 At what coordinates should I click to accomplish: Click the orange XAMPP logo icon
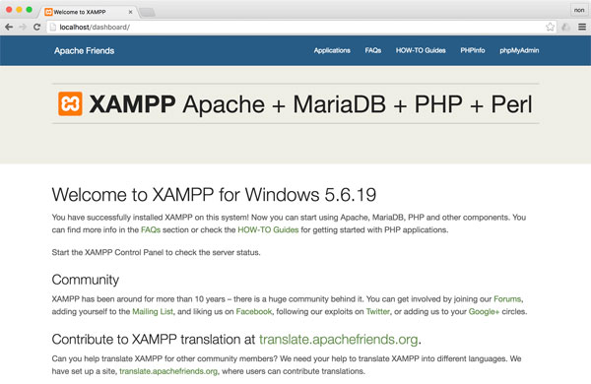[70, 103]
